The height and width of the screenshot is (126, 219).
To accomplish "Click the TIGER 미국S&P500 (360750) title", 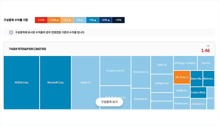I will 28,49.
